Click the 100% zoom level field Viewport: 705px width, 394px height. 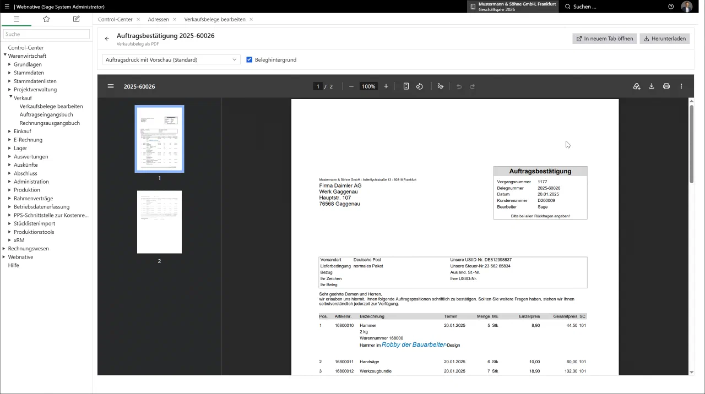(368, 86)
